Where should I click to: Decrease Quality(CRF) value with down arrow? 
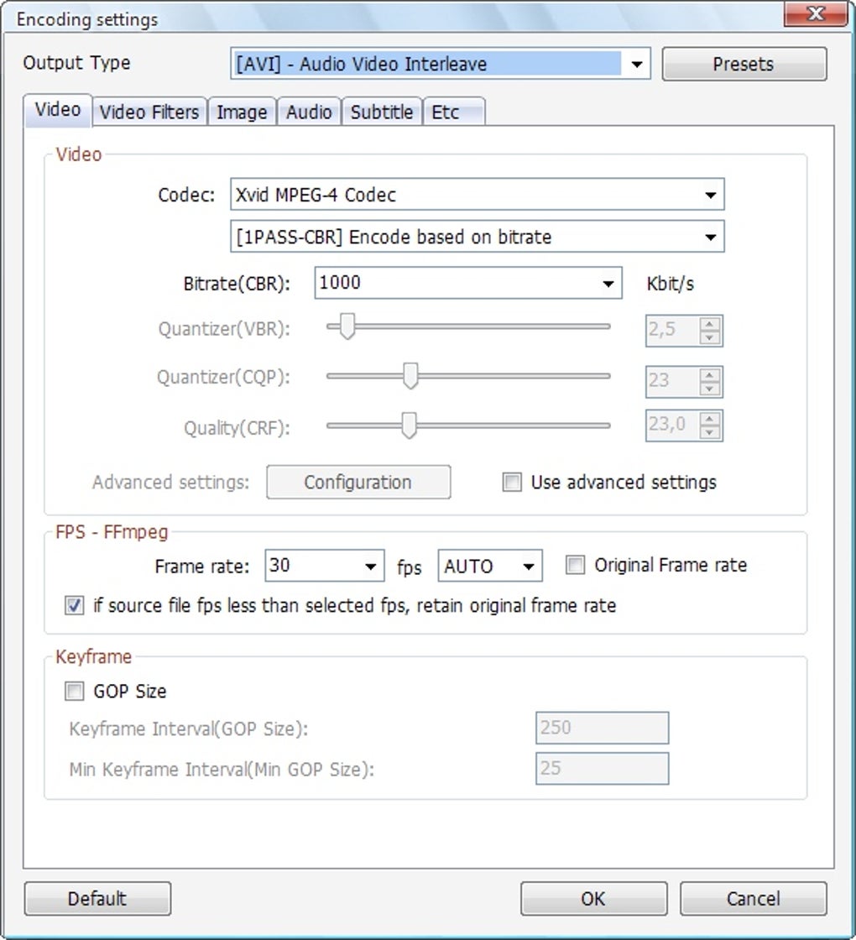[710, 432]
